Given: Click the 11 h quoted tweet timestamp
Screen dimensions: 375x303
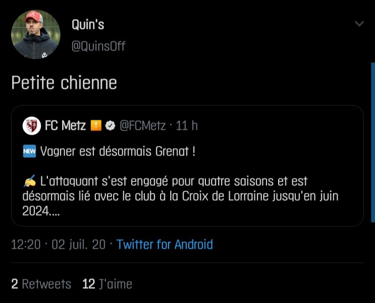Looking at the screenshot, I should 187,126.
